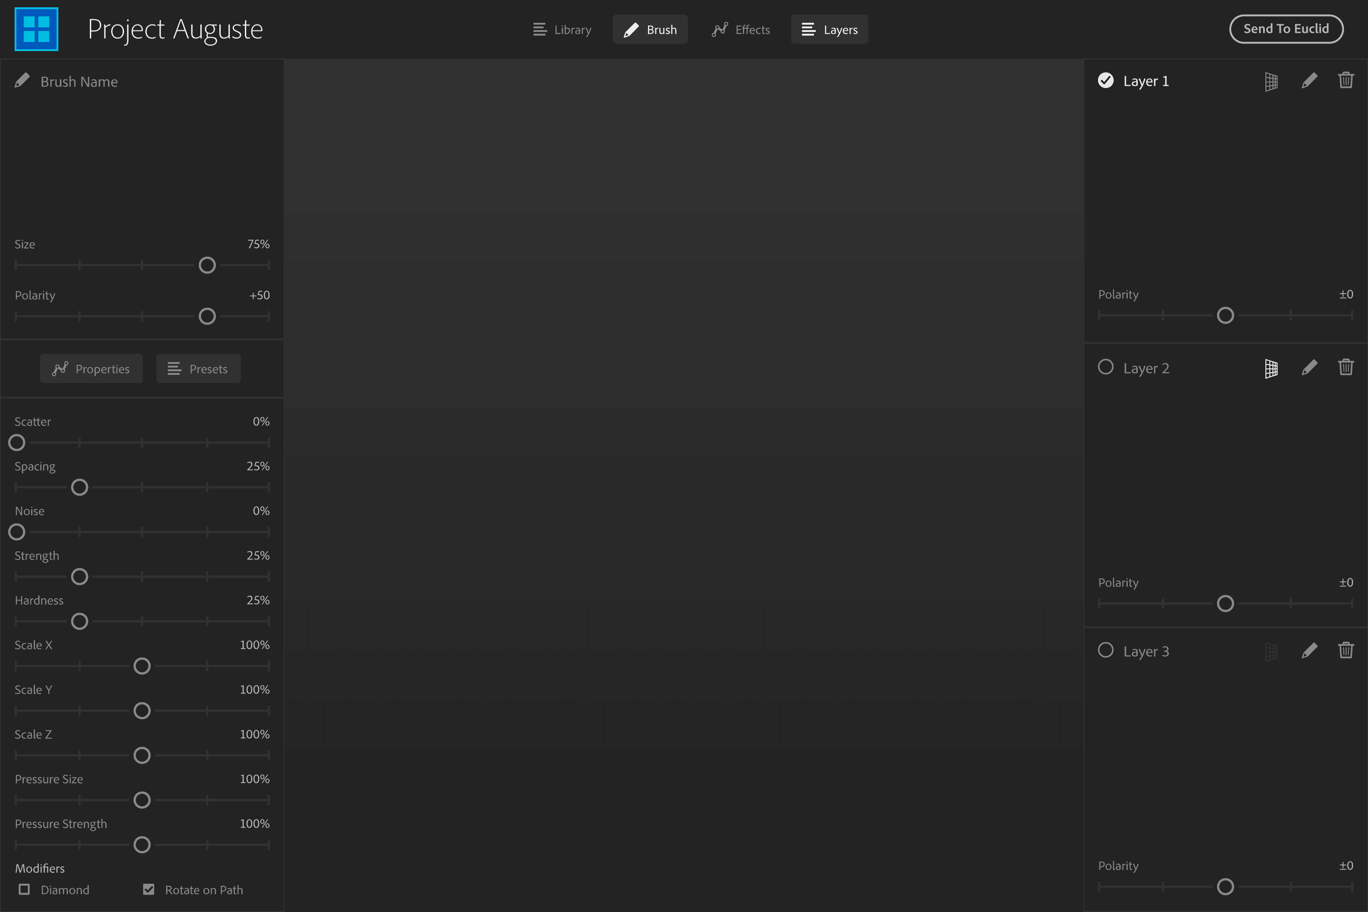Edit Layer 2 with pencil icon

[x=1309, y=368]
